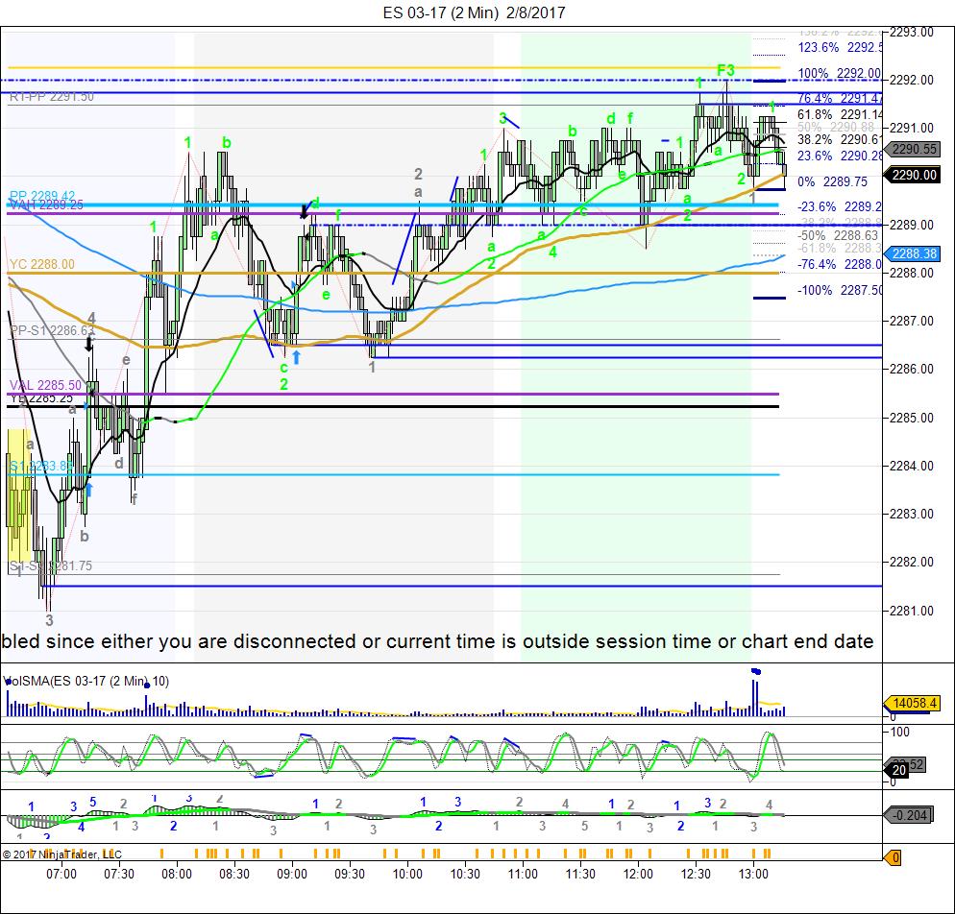The height and width of the screenshot is (914, 955).
Task: Click the blue dot above the 13:00 volume spike
Action: [756, 672]
